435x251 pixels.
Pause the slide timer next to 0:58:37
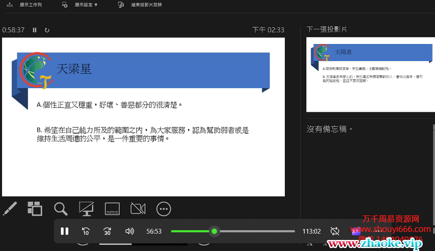[x=35, y=30]
